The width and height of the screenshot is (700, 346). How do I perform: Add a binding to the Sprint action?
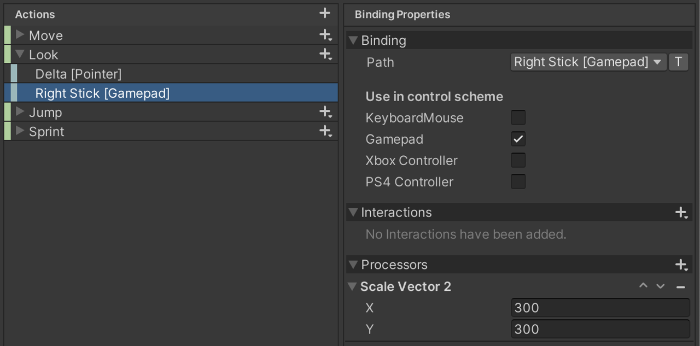click(326, 131)
